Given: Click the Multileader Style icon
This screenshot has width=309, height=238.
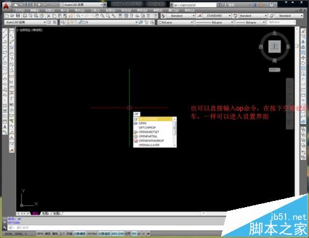Looking at the screenshot, I should [x=271, y=15].
